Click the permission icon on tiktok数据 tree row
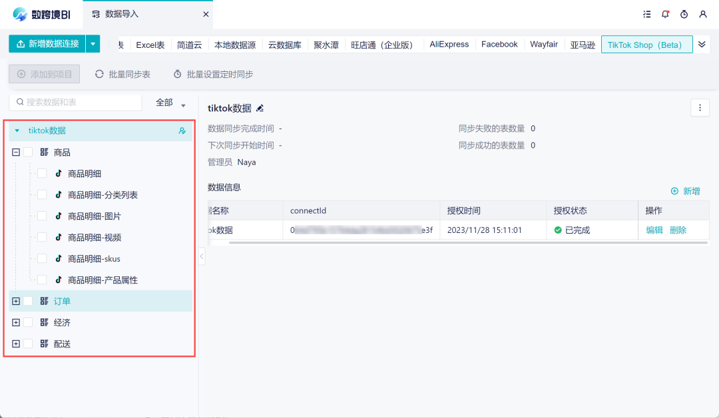The height and width of the screenshot is (418, 719). (182, 131)
